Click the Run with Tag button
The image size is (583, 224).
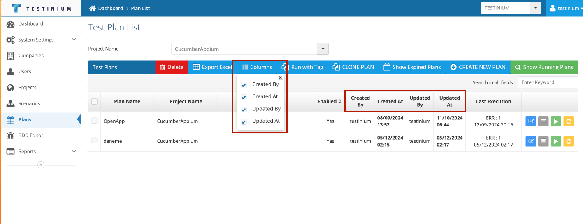[302, 67]
